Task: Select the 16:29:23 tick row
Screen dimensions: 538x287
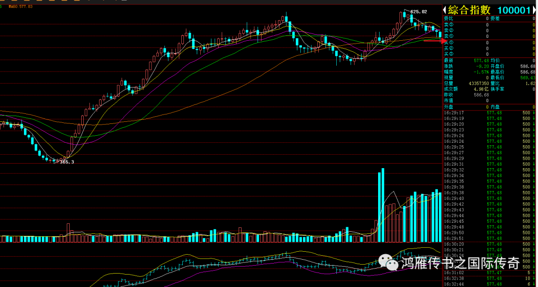Action: [489, 130]
